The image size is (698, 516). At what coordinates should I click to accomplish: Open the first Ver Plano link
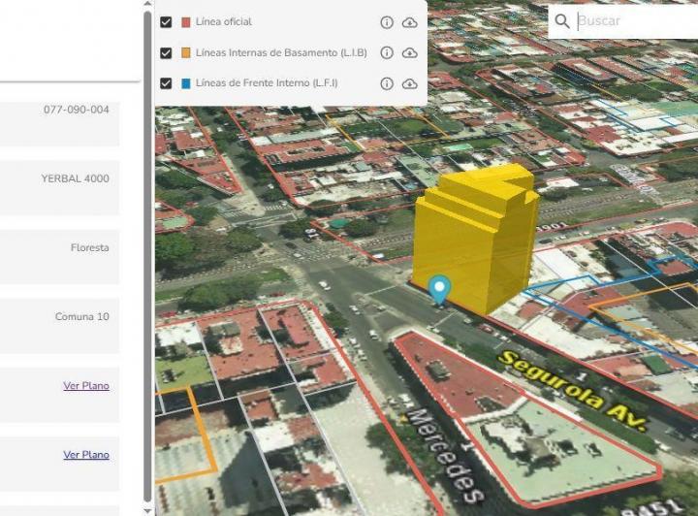[x=86, y=386]
